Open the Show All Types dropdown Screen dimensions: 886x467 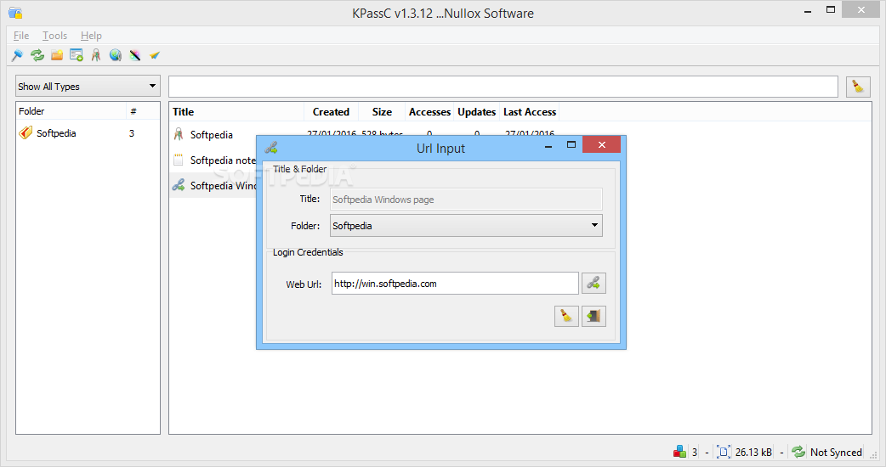tap(88, 87)
